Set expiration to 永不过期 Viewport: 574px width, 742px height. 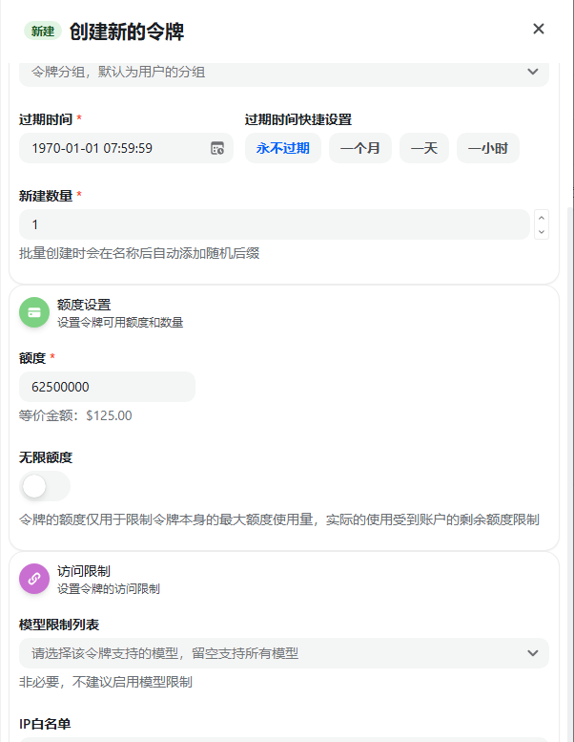tap(283, 148)
